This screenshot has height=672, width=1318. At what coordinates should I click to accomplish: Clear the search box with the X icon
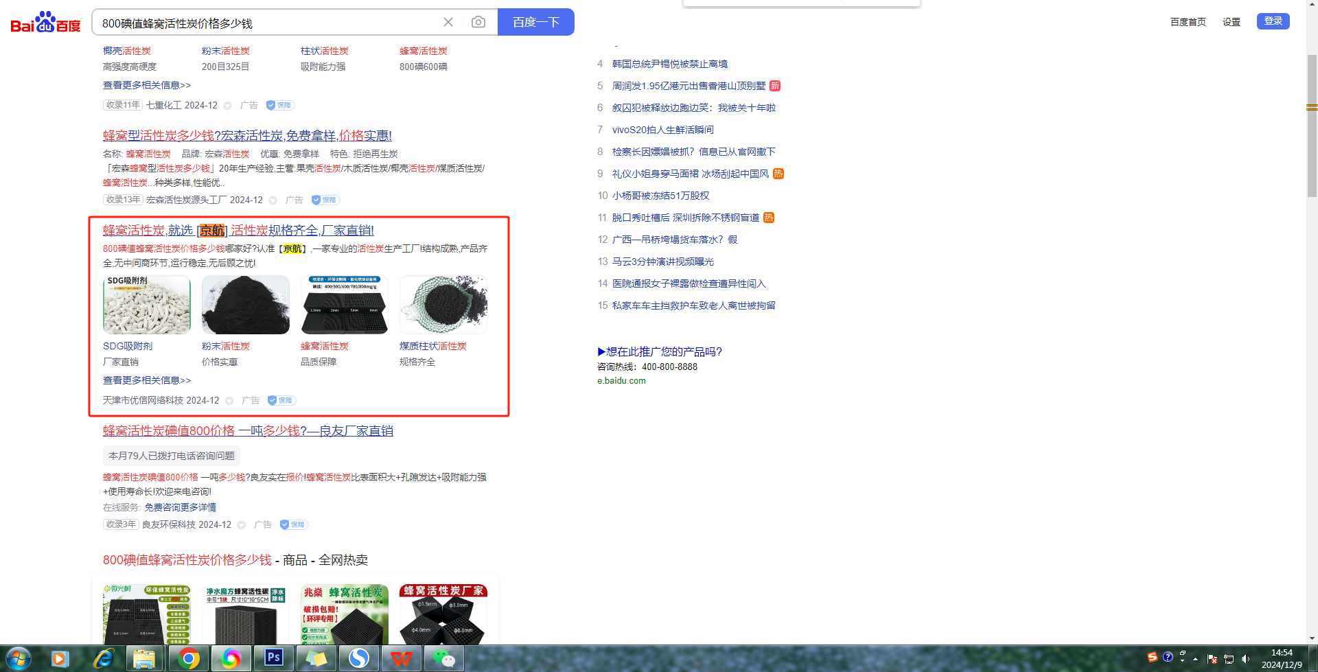click(x=448, y=22)
